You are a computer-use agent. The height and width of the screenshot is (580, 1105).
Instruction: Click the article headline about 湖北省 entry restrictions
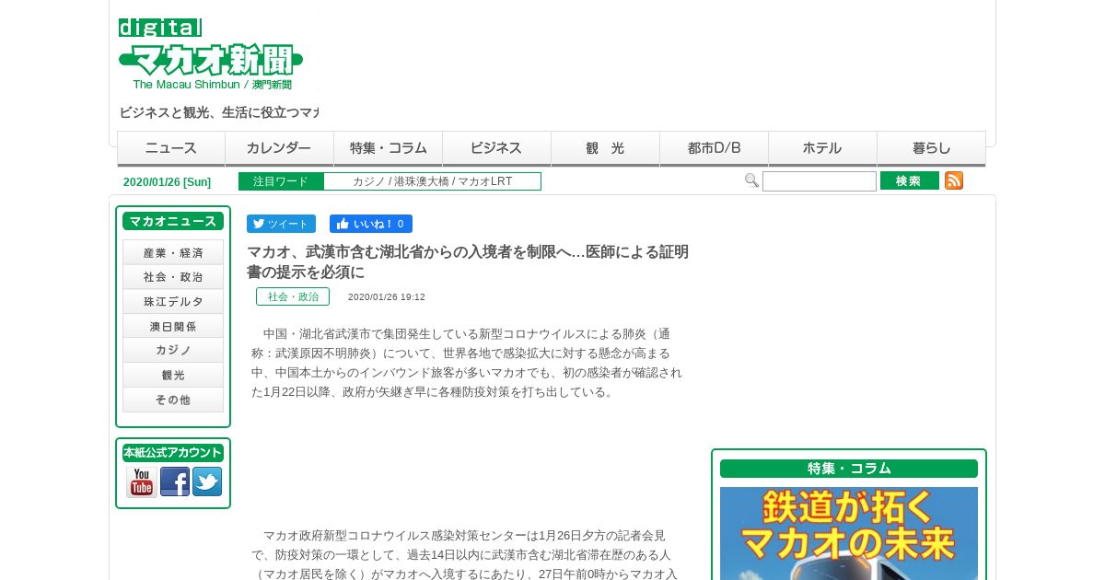[x=468, y=261]
